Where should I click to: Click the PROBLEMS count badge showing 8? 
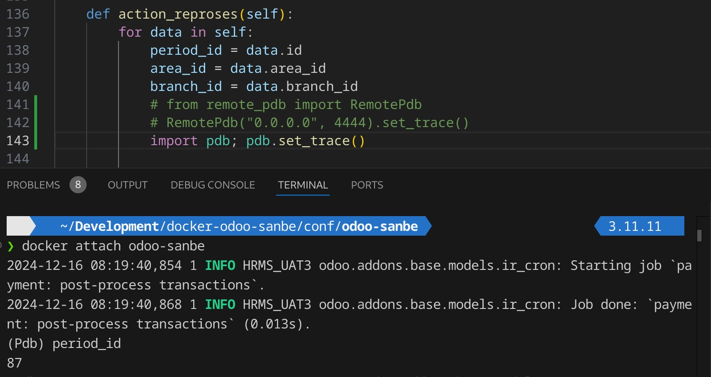pos(78,185)
